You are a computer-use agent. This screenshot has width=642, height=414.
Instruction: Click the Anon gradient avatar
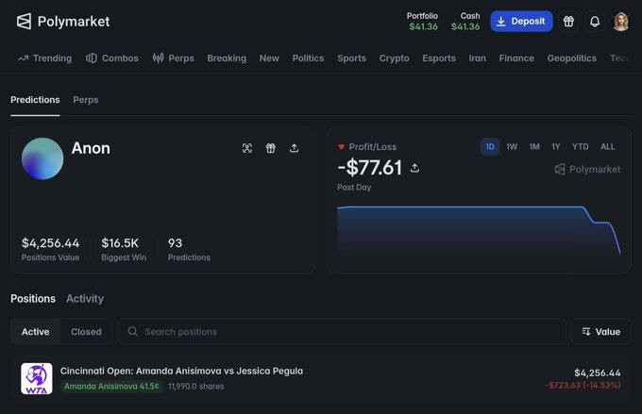(x=42, y=158)
